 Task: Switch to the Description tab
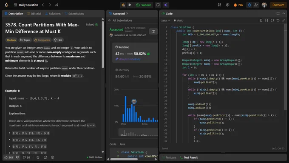click(14, 14)
